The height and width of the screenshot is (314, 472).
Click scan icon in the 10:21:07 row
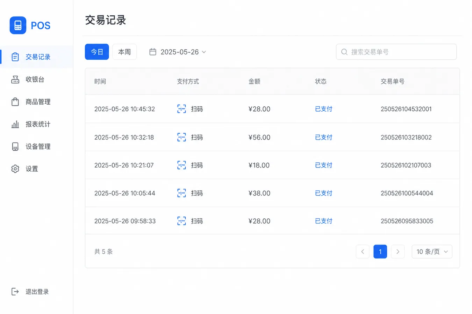pos(181,165)
